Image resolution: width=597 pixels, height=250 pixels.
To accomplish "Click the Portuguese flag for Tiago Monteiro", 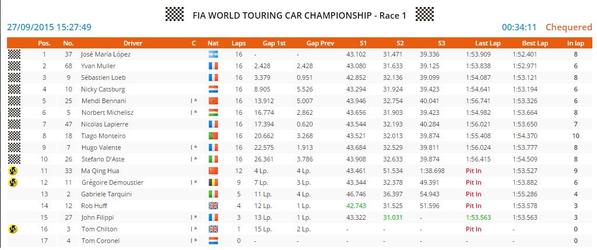I will [x=213, y=136].
